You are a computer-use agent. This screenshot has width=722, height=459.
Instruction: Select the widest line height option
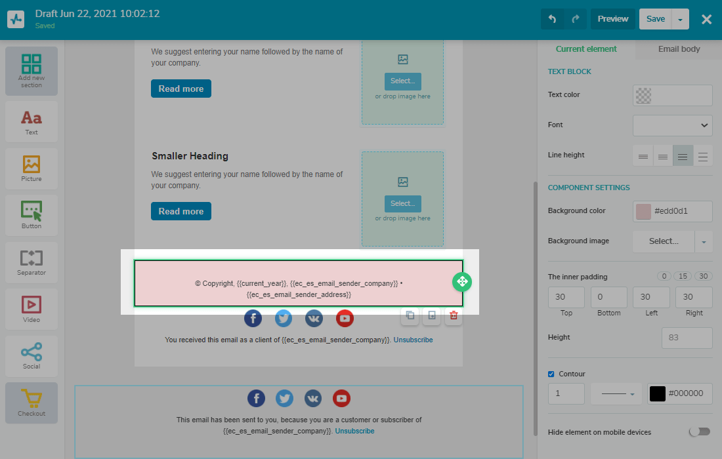click(703, 155)
